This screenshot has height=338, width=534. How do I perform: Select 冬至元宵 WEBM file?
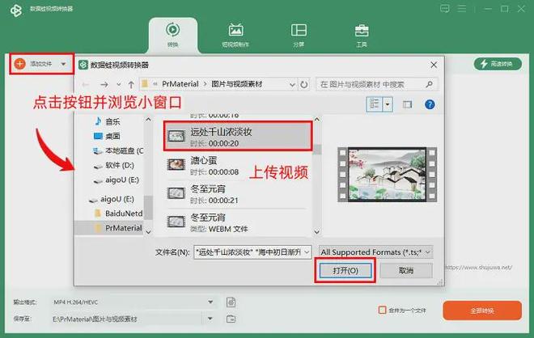point(235,222)
